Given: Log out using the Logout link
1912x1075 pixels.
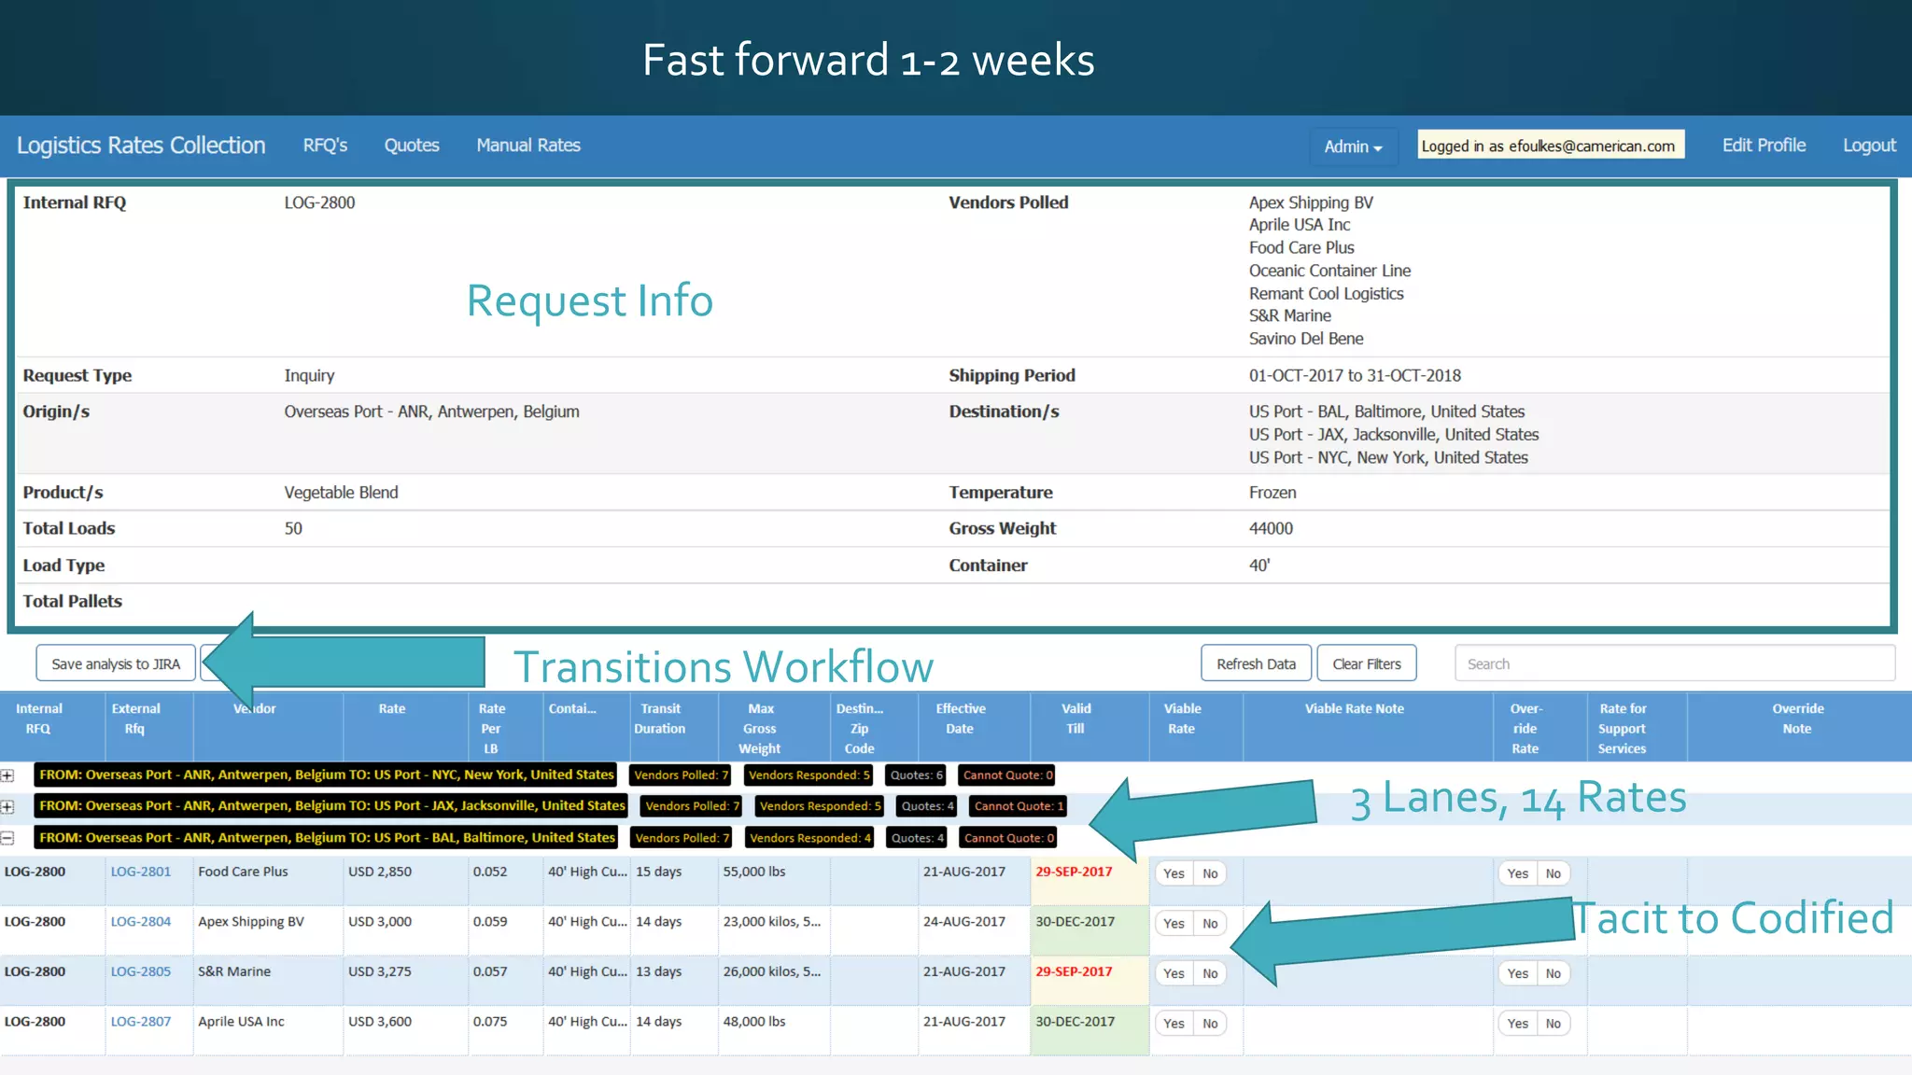Looking at the screenshot, I should [1869, 146].
